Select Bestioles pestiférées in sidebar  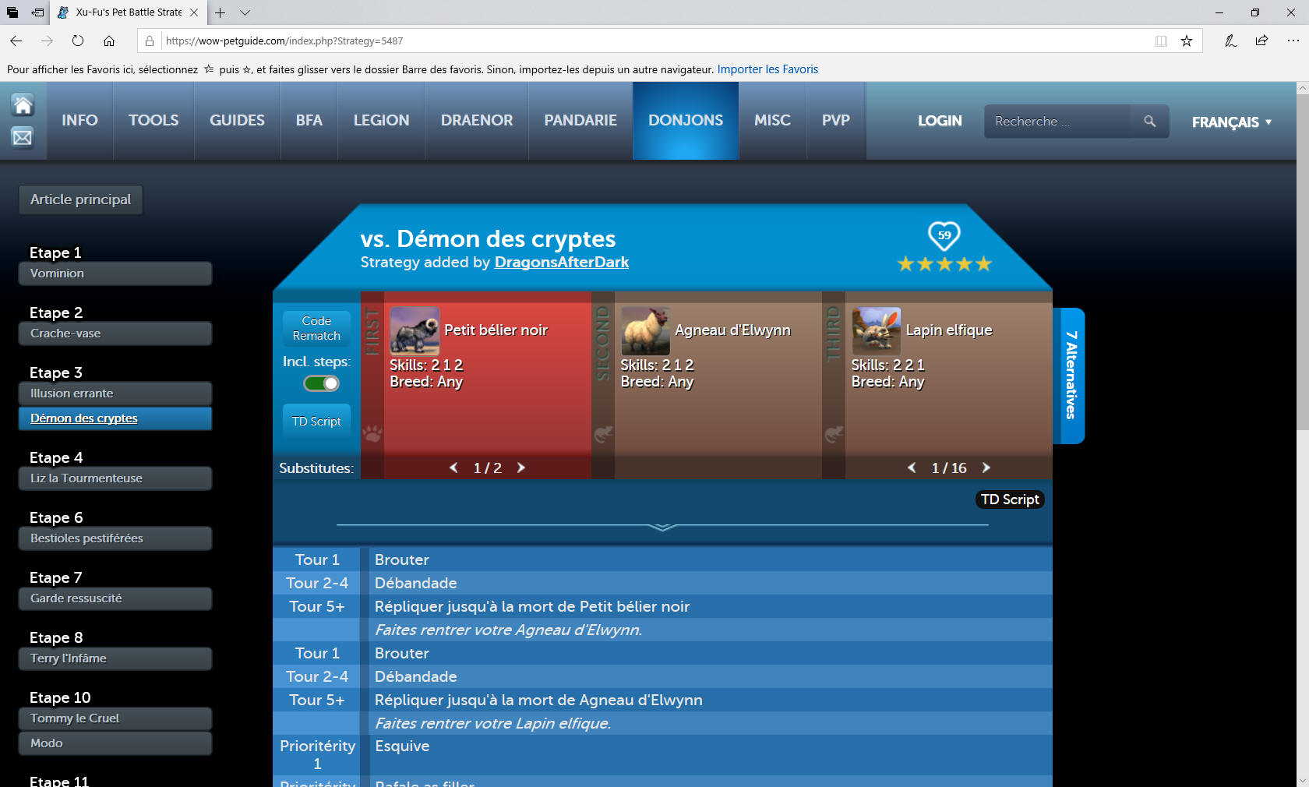[115, 538]
